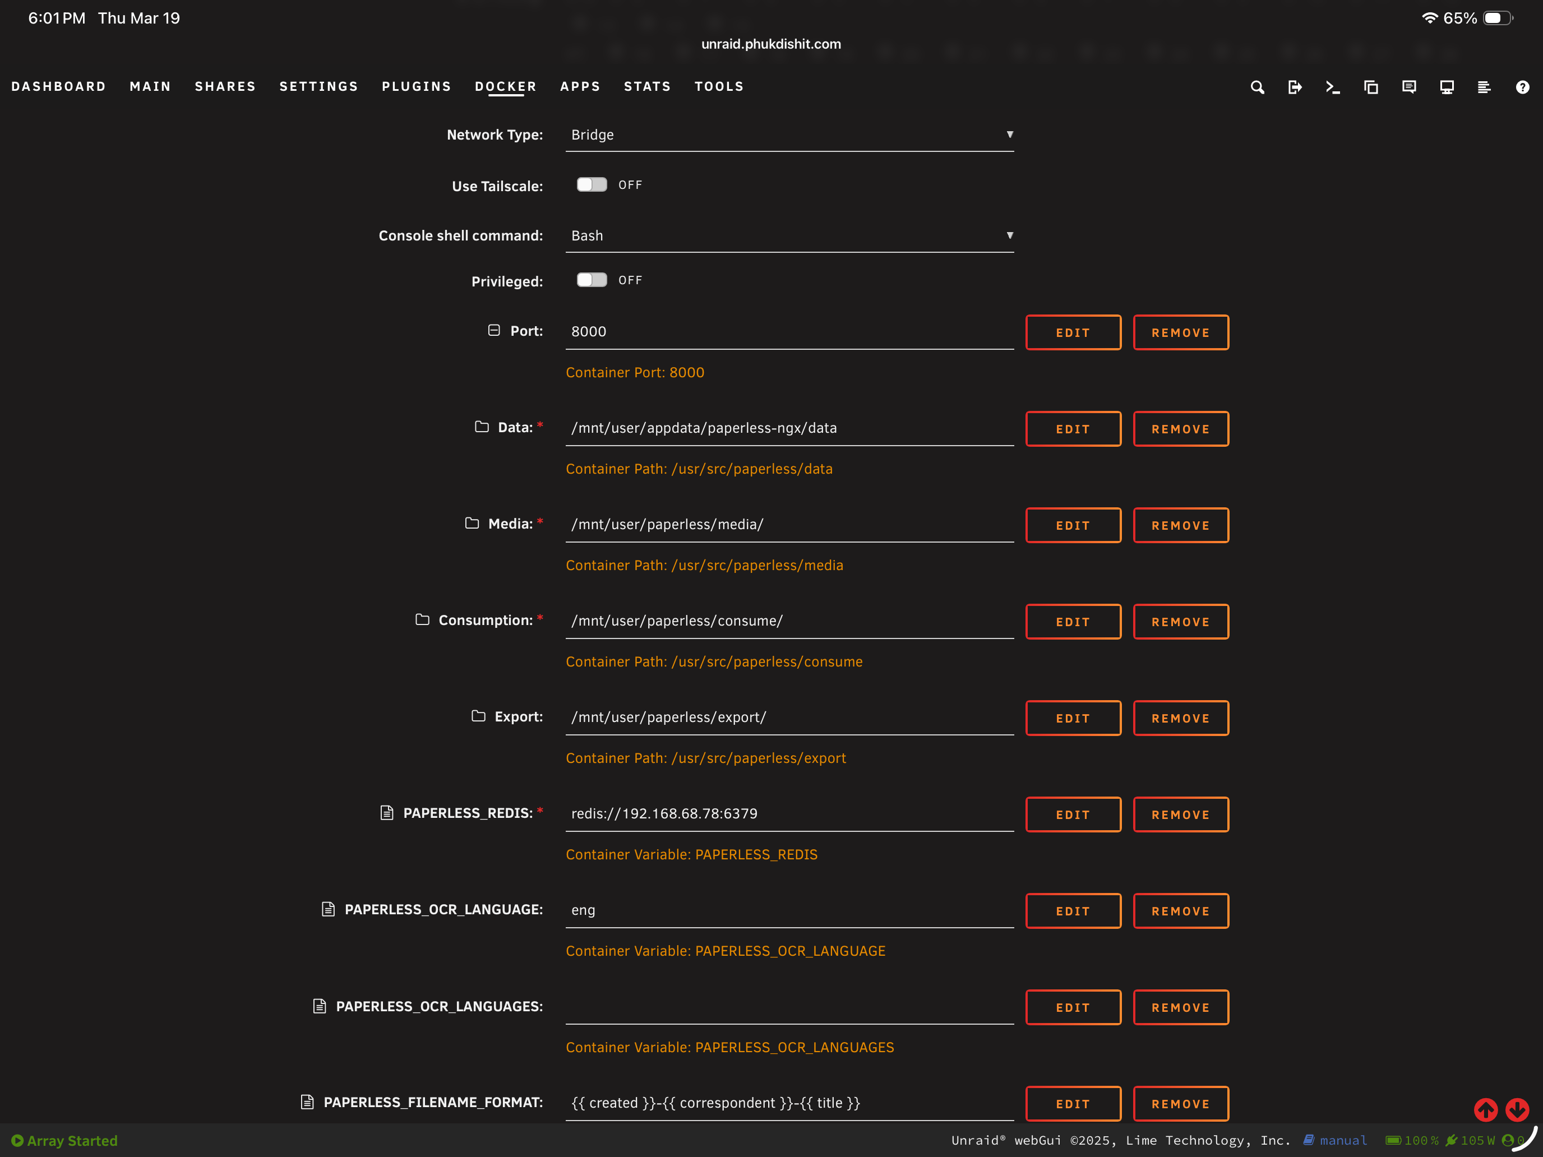The height and width of the screenshot is (1157, 1543).
Task: Open the Settings menu tab
Action: coord(319,86)
